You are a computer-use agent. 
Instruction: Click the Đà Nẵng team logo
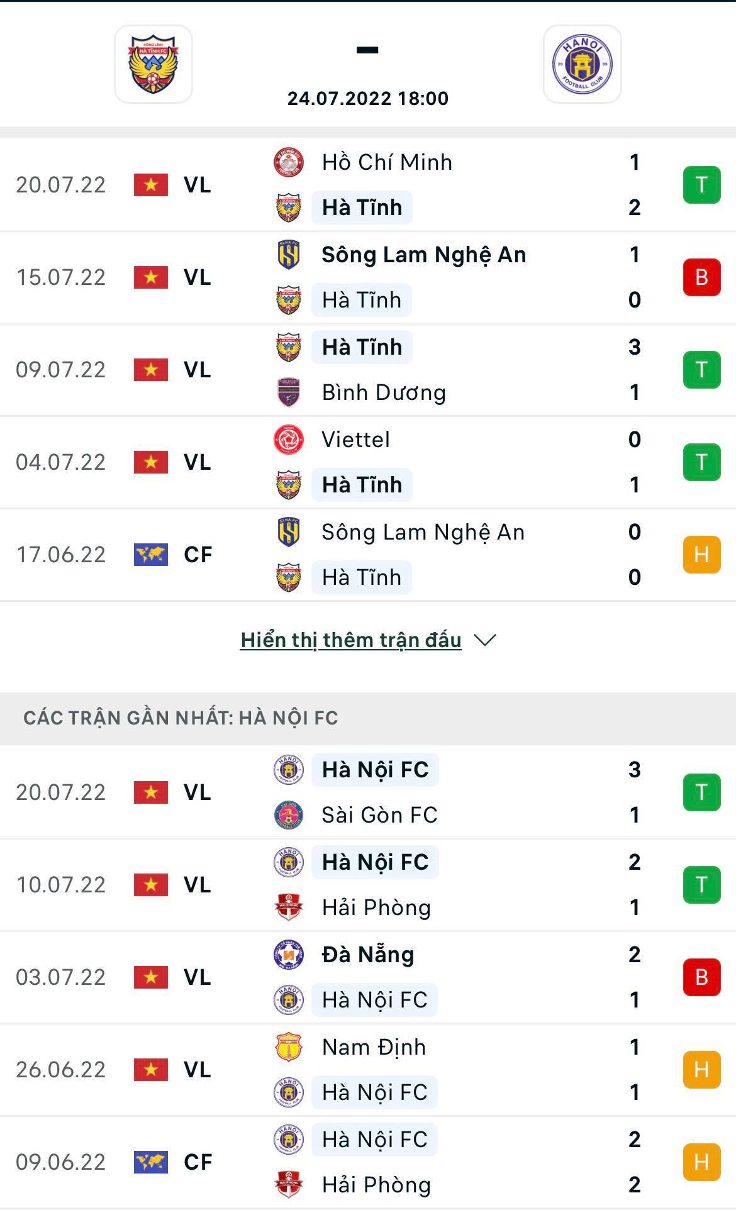[x=289, y=955]
